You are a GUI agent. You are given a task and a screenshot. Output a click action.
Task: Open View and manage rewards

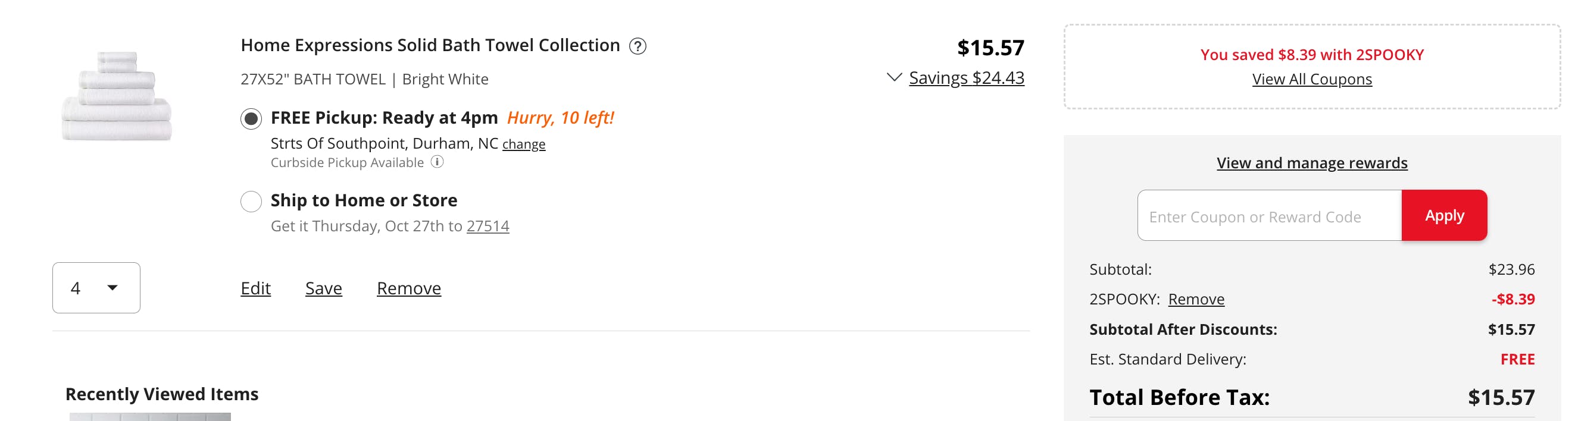[x=1311, y=163]
